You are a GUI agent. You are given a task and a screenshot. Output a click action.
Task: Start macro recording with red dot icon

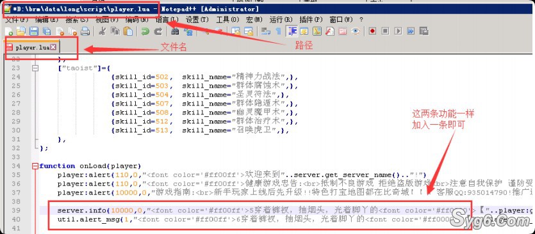pyautogui.click(x=373, y=31)
